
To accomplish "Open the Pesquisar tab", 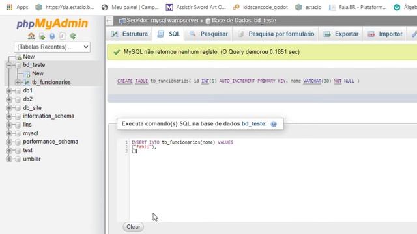I will [x=208, y=34].
